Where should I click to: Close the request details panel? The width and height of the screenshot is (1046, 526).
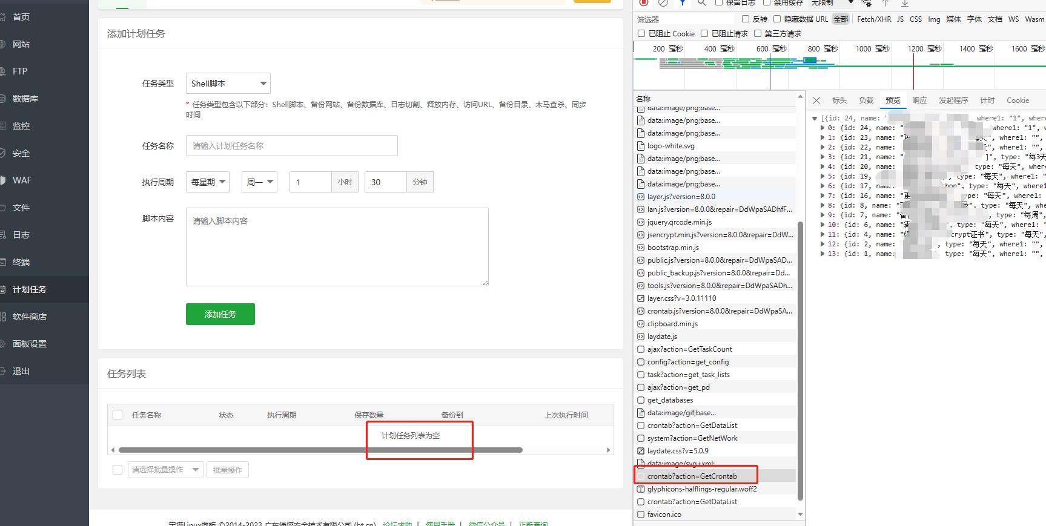816,100
